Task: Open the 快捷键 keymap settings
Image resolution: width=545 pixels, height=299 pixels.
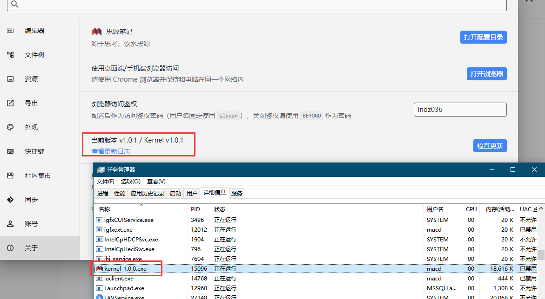Action: [35, 151]
